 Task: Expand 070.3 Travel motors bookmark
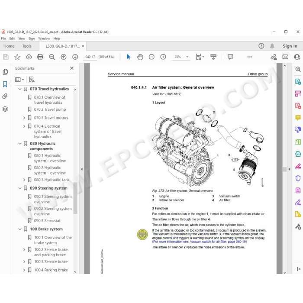[x=24, y=118]
